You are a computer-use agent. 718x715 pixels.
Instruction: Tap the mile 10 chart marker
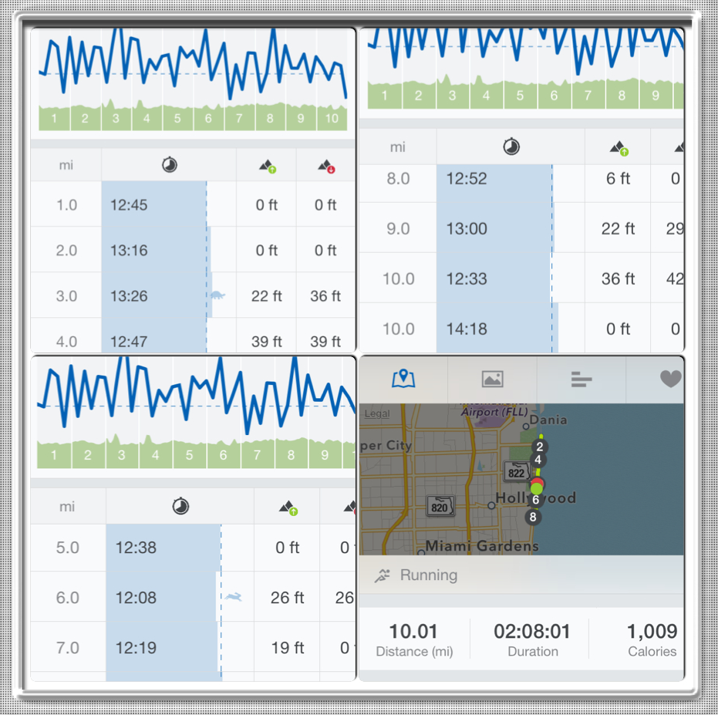click(x=332, y=118)
